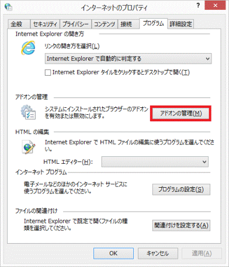This screenshot has height=267, width=229.
Task: Switch to the セキュリティ tab
Action: click(45, 24)
